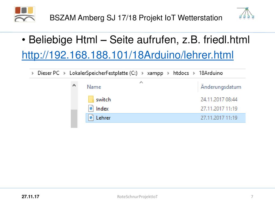Click the Index file icon
This screenshot has height=206, width=275.
[x=91, y=108]
